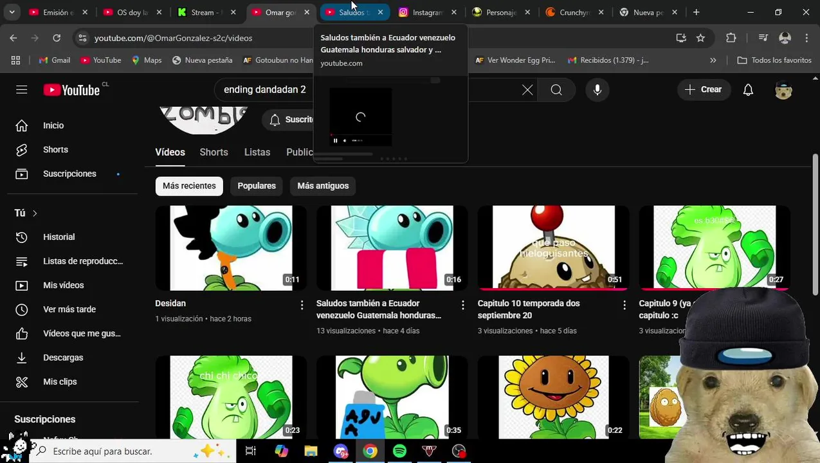Open action menu for video Desidan
Screen dimensions: 820x463
[302, 305]
